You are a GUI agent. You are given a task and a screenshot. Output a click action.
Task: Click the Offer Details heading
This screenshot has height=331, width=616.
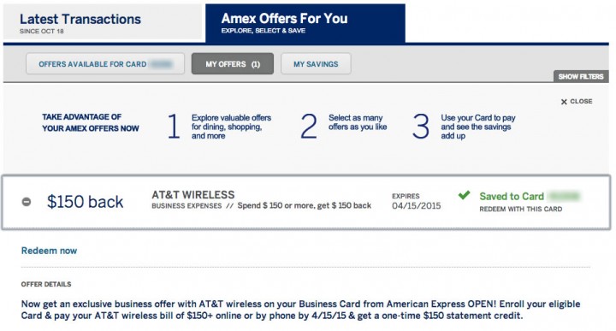pos(46,284)
